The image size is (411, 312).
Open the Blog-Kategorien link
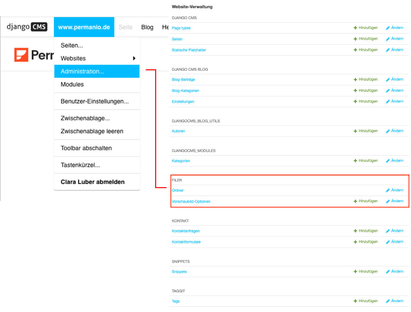185,91
